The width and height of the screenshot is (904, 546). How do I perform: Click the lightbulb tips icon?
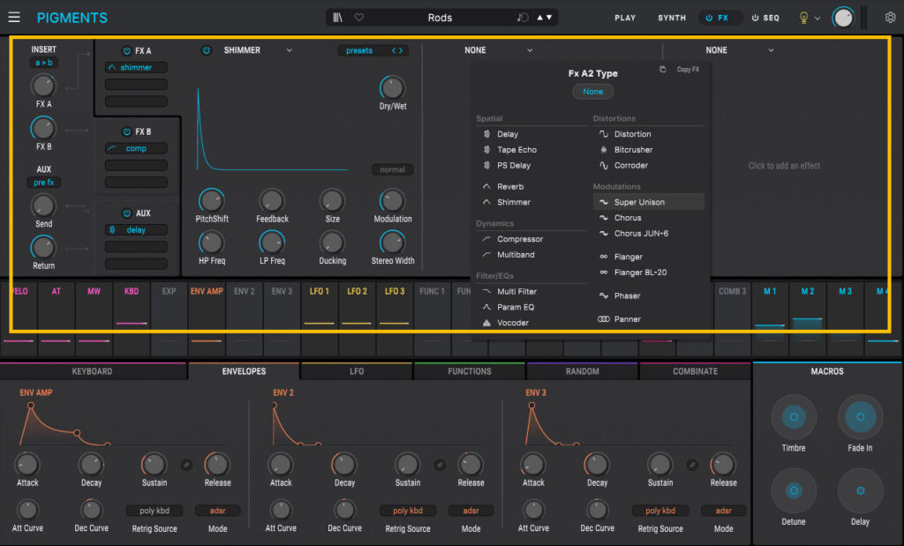(x=803, y=18)
